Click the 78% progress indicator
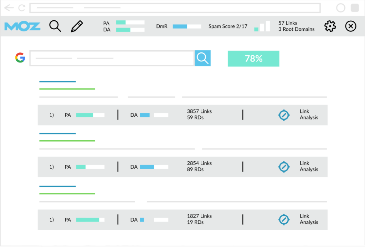Image resolution: width=365 pixels, height=248 pixels. (x=253, y=58)
